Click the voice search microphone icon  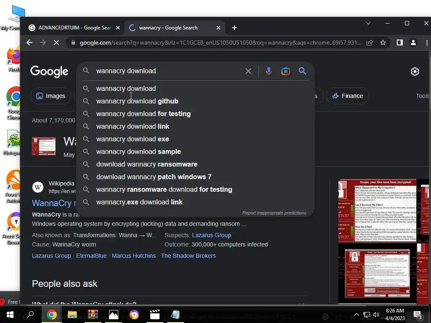[269, 71]
